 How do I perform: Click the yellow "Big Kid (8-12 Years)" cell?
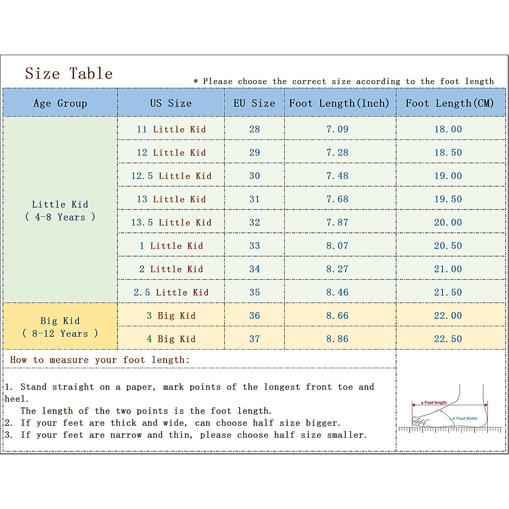(60, 327)
